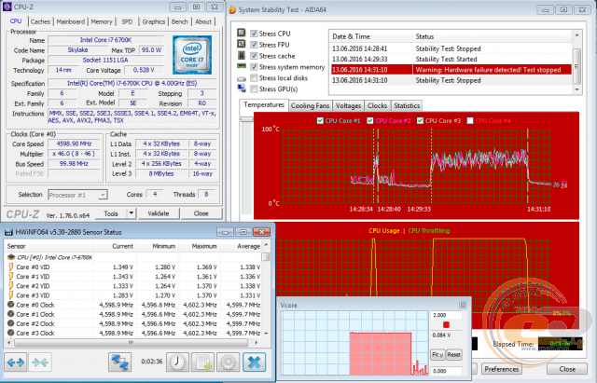Click HWiNFO horizontal scroll right arrow
597x383 pixels.
coord(257,343)
